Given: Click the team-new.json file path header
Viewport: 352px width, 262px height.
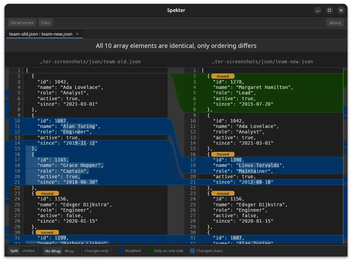Looking at the screenshot, I should tap(262, 62).
